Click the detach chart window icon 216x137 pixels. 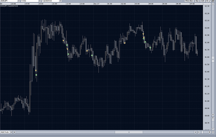click(213, 1)
